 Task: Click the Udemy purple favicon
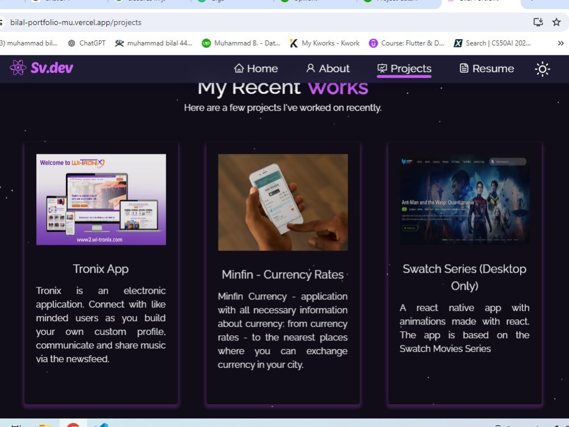pyautogui.click(x=373, y=43)
